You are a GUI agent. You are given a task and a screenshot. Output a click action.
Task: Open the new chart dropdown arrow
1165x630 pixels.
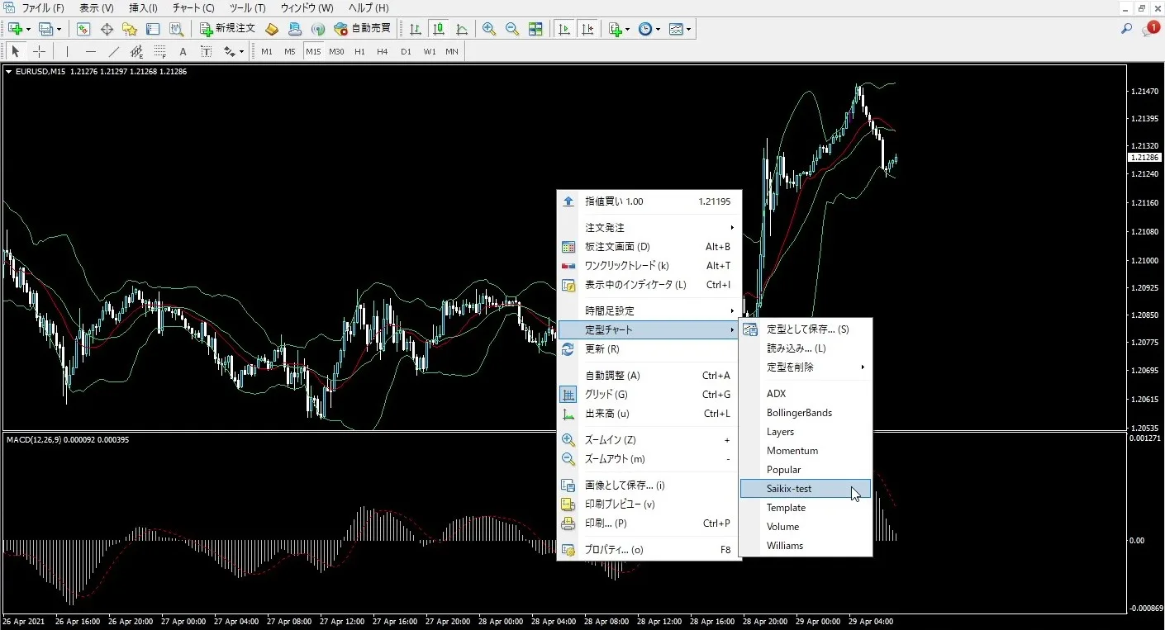coord(28,29)
